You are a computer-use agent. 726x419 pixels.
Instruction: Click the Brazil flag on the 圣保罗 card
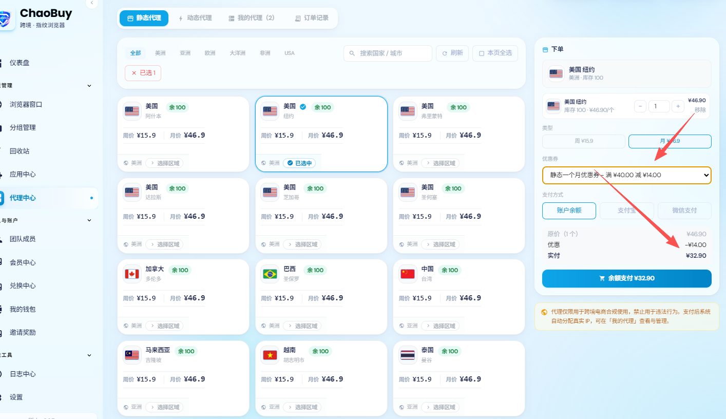(x=270, y=274)
